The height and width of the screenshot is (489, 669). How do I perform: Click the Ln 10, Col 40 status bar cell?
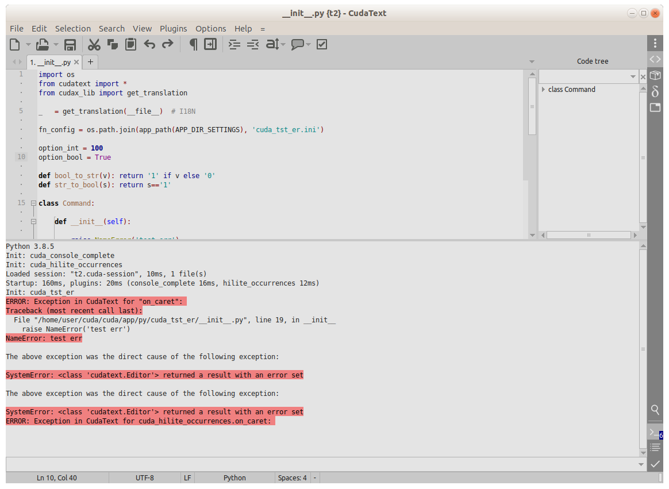(x=57, y=478)
